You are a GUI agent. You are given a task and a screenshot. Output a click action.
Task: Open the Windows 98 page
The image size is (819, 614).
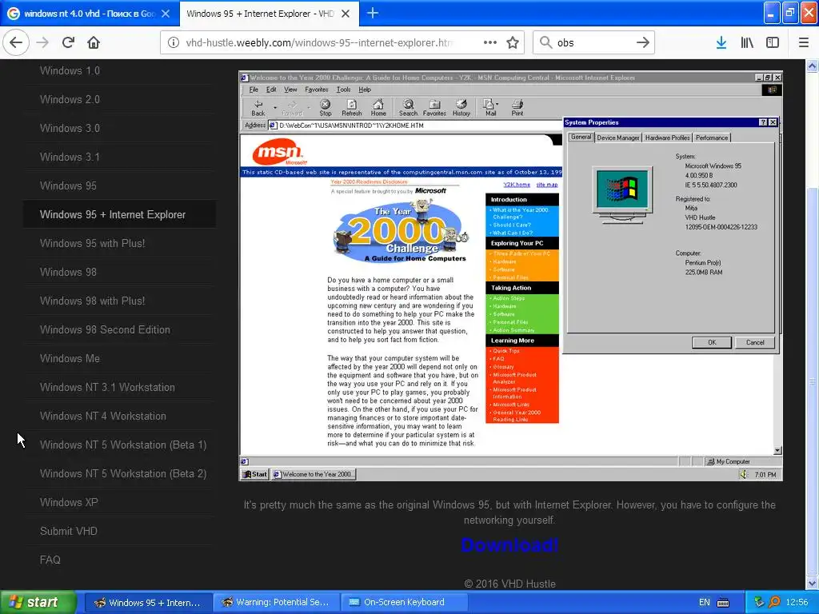[69, 272]
